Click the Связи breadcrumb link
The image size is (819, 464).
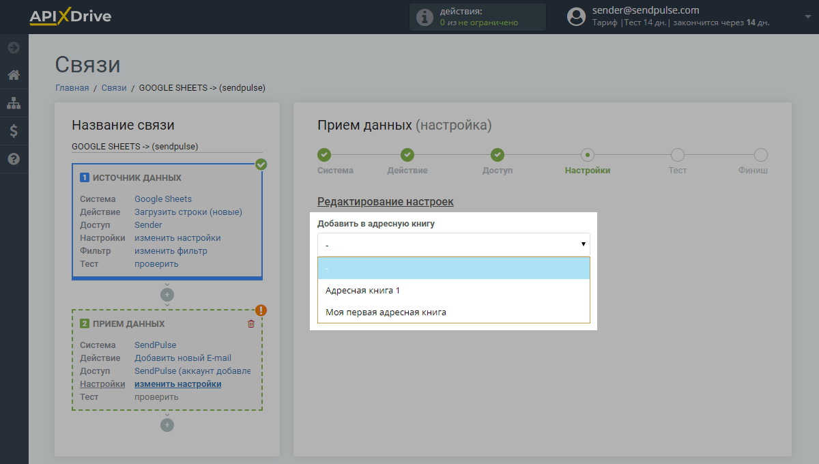point(114,88)
